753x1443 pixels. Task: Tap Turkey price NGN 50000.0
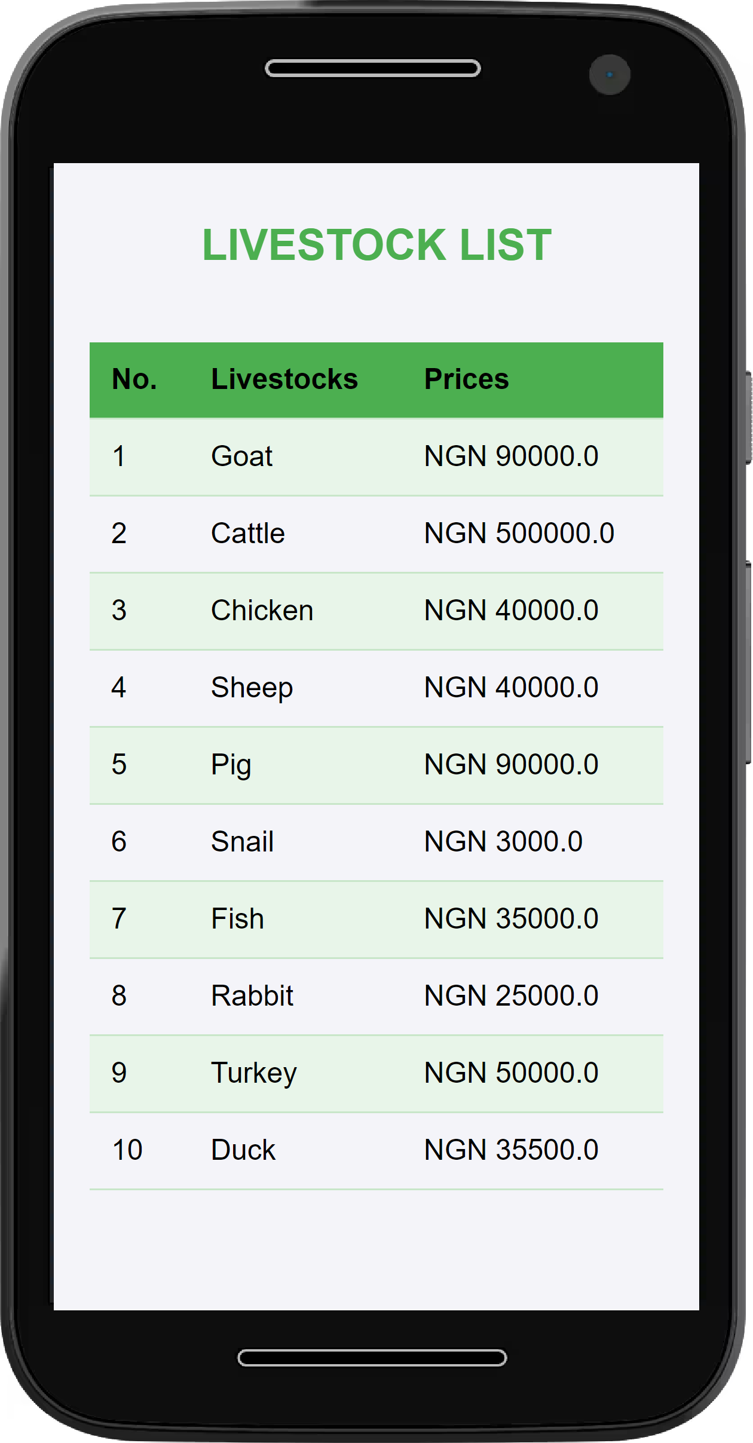point(511,1073)
